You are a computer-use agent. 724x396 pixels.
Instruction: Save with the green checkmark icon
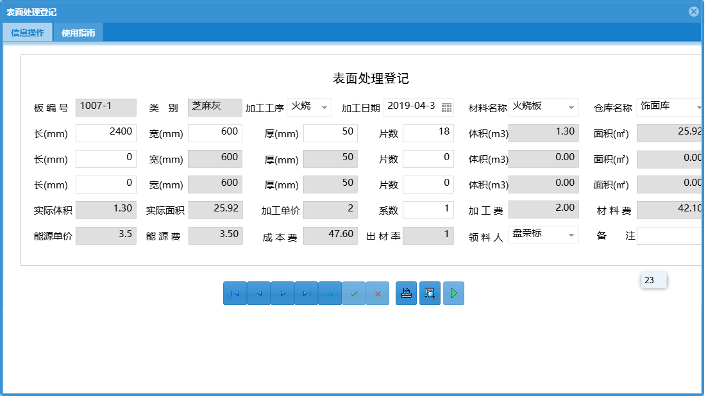[353, 293]
